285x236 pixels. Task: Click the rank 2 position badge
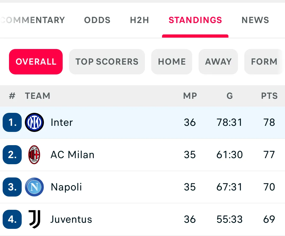12,155
